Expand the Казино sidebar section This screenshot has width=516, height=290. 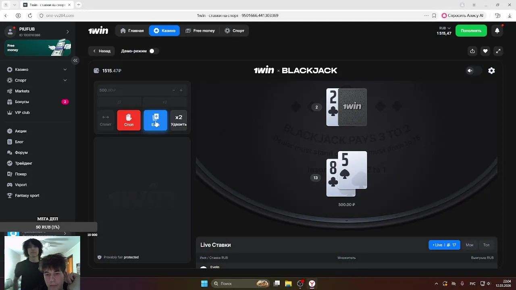65,70
